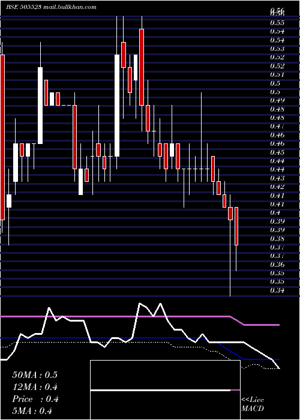Click the 0.47 price axis label
Image resolution: width=300 pixels, height=420 pixels.
point(277,126)
